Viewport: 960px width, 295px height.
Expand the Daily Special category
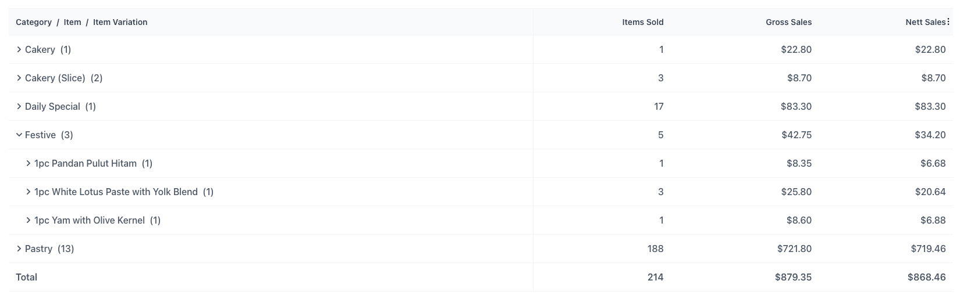19,107
